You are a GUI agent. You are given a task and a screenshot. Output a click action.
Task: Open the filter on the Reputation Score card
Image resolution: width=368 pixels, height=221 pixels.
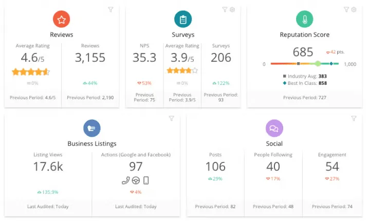tap(346, 9)
